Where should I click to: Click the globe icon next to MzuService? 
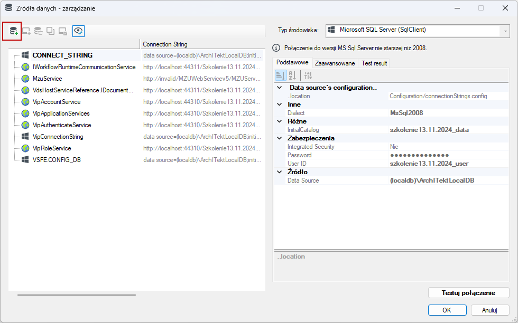coord(25,79)
